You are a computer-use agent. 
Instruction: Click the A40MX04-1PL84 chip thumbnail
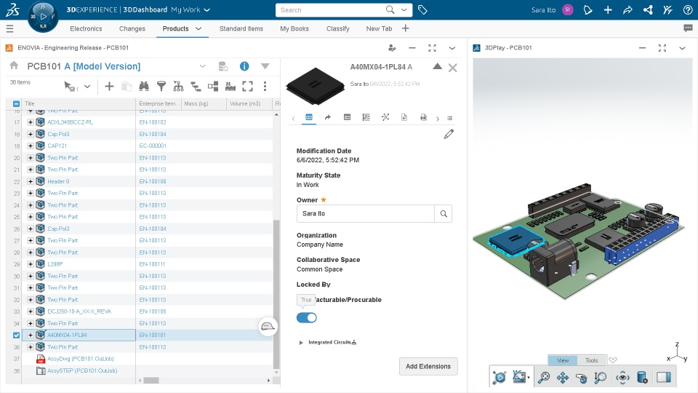click(315, 86)
